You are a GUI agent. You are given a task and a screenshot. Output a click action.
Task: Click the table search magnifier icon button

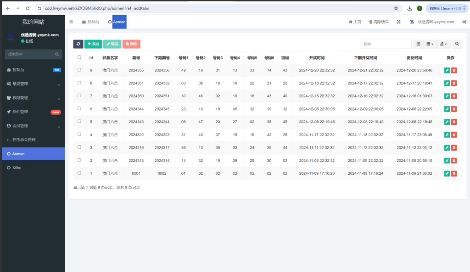tap(457, 44)
